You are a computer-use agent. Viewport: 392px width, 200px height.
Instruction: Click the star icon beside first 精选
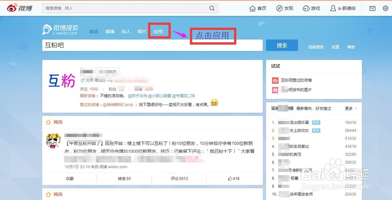[48, 122]
